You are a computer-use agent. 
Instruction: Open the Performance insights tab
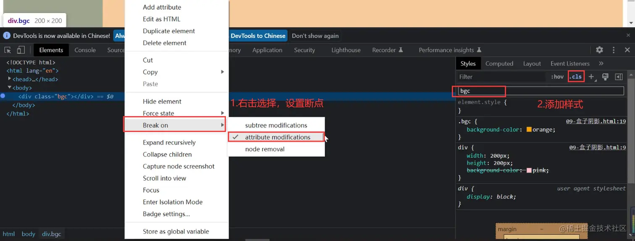(x=450, y=50)
